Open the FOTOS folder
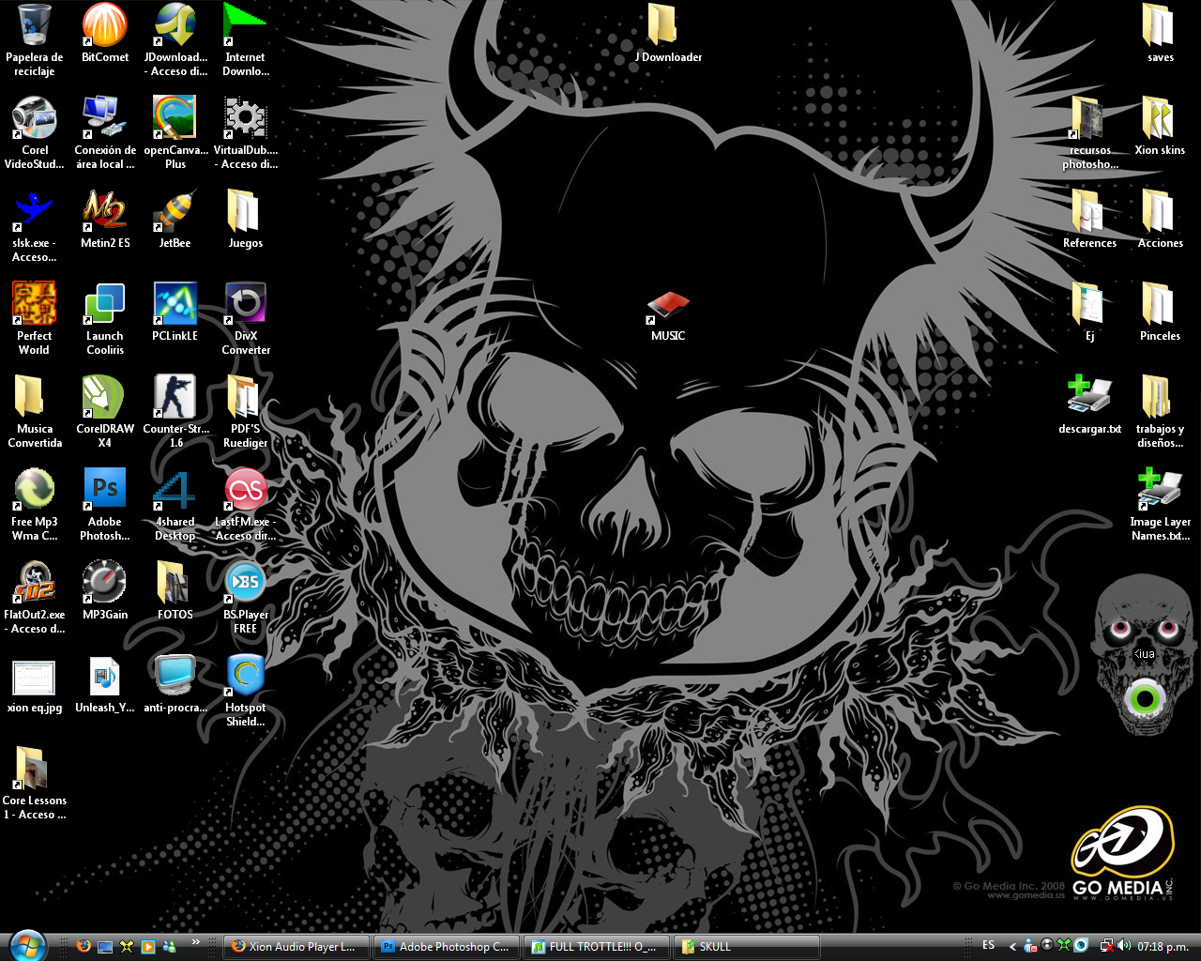 point(175,583)
